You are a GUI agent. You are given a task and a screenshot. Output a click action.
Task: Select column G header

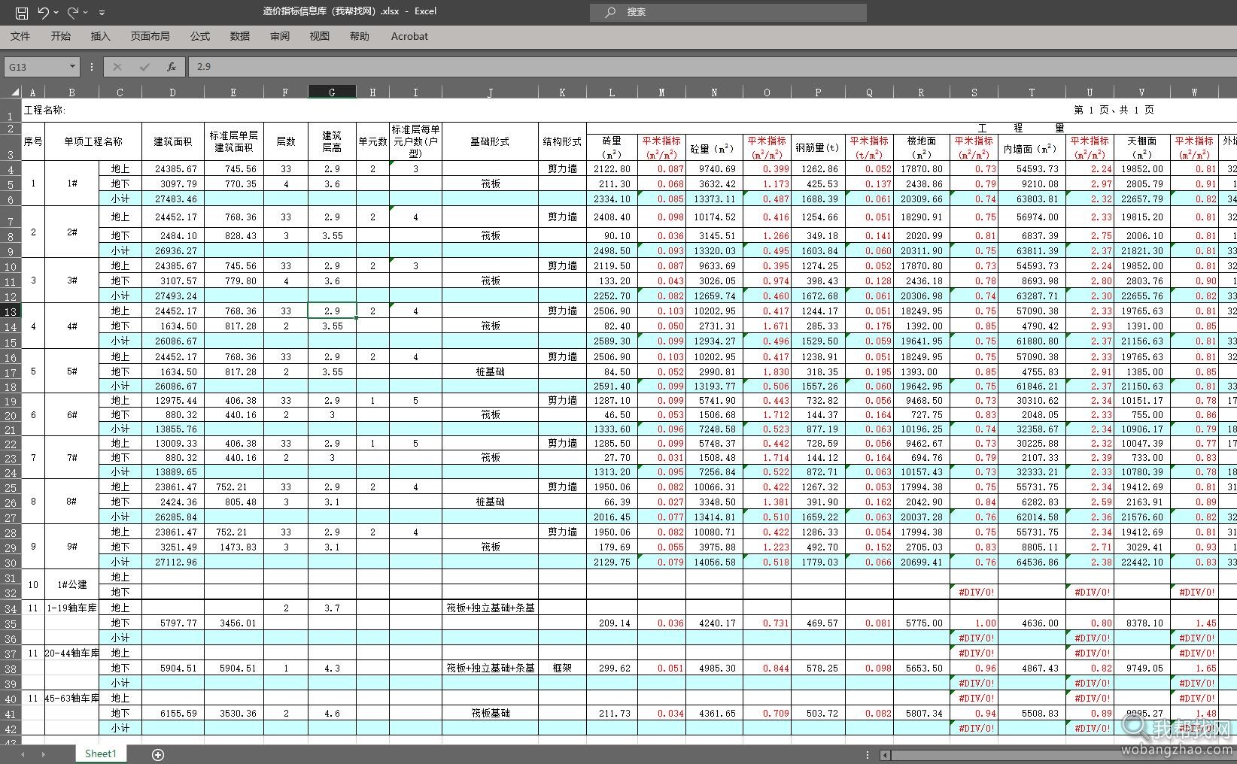(332, 92)
